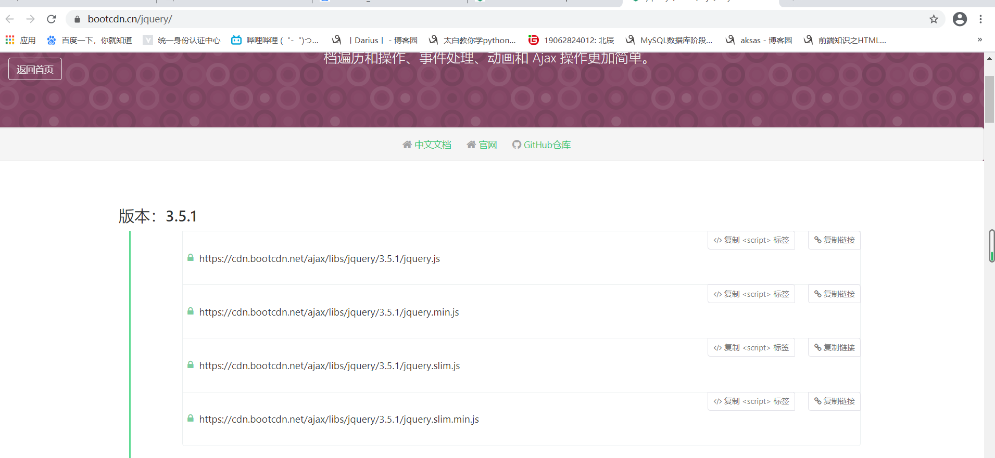Click the home icon beside 官网
This screenshot has height=458, width=995.
pyautogui.click(x=471, y=145)
